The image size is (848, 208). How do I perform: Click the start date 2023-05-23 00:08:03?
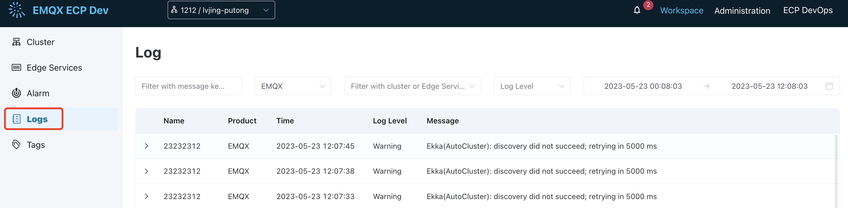click(x=643, y=86)
